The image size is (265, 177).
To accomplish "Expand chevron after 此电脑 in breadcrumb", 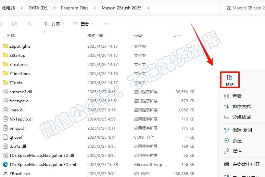I will (x=22, y=8).
